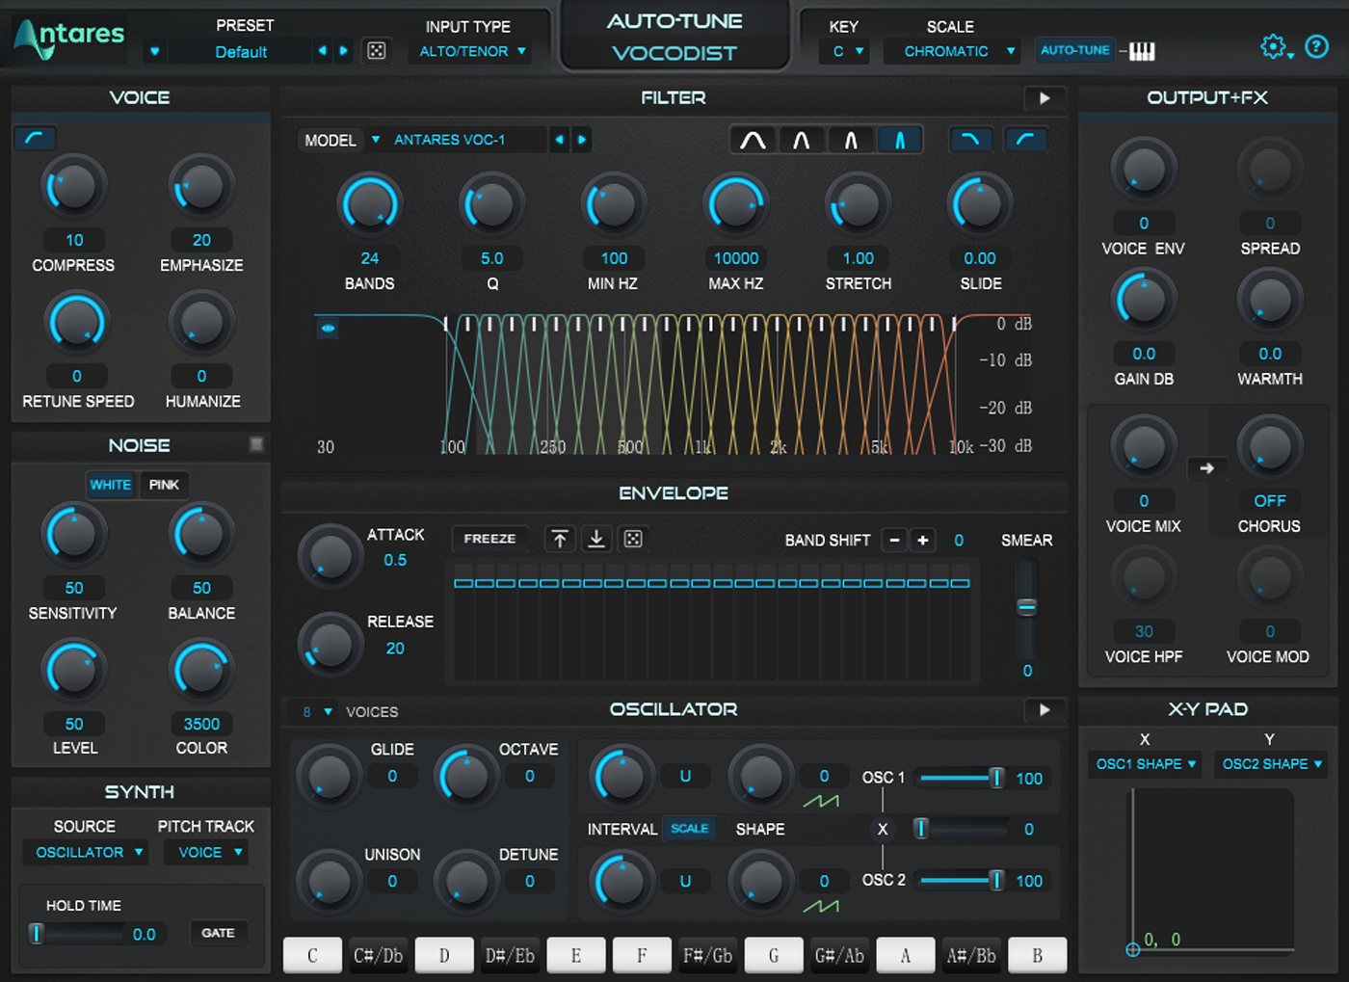Click the arrow between Voice Mix and Chorus

[x=1206, y=468]
